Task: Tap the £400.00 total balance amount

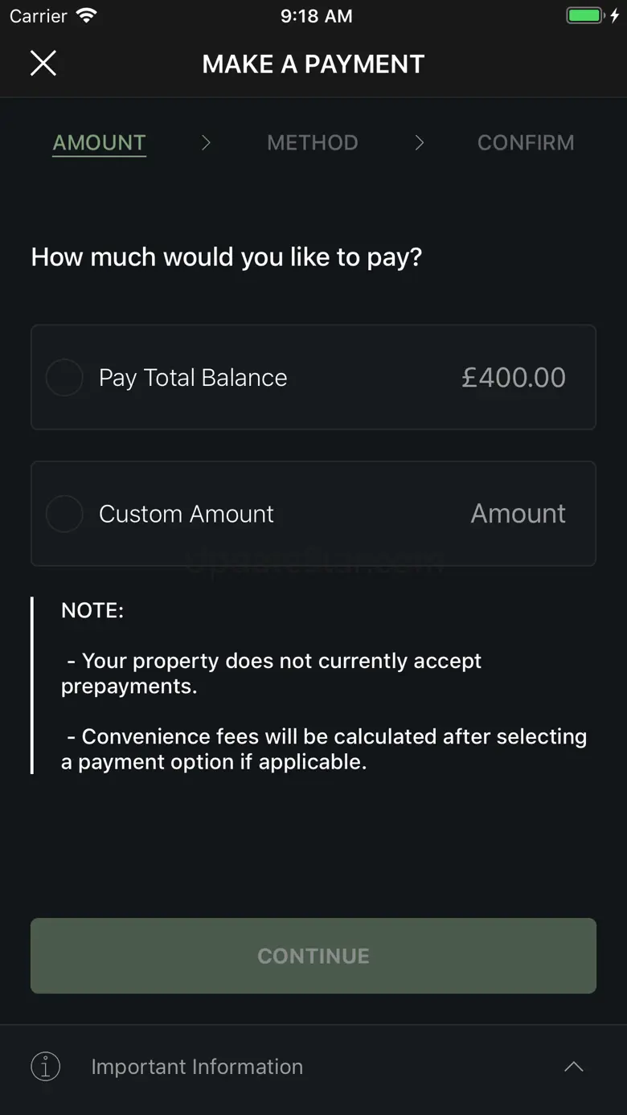Action: 514,377
